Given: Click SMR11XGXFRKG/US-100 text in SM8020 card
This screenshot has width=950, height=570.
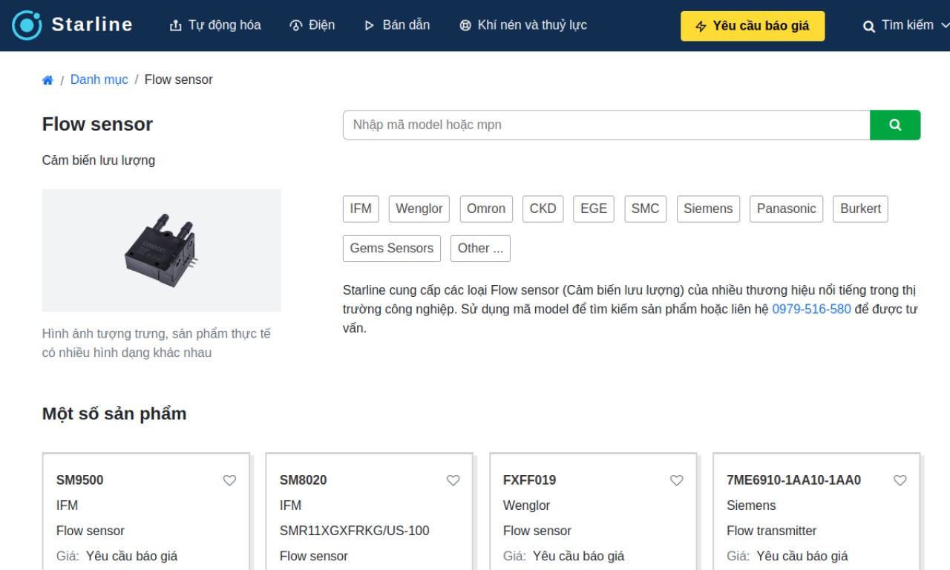Looking at the screenshot, I should 355,531.
